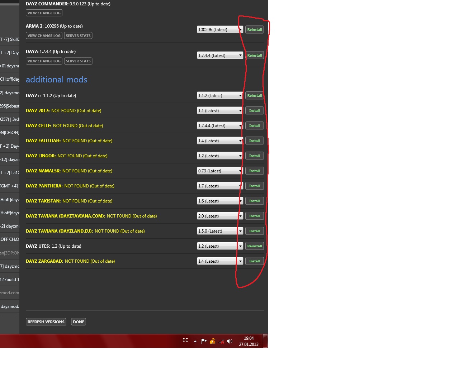Click Show Desktop strip beside the clock

pyautogui.click(x=265, y=341)
